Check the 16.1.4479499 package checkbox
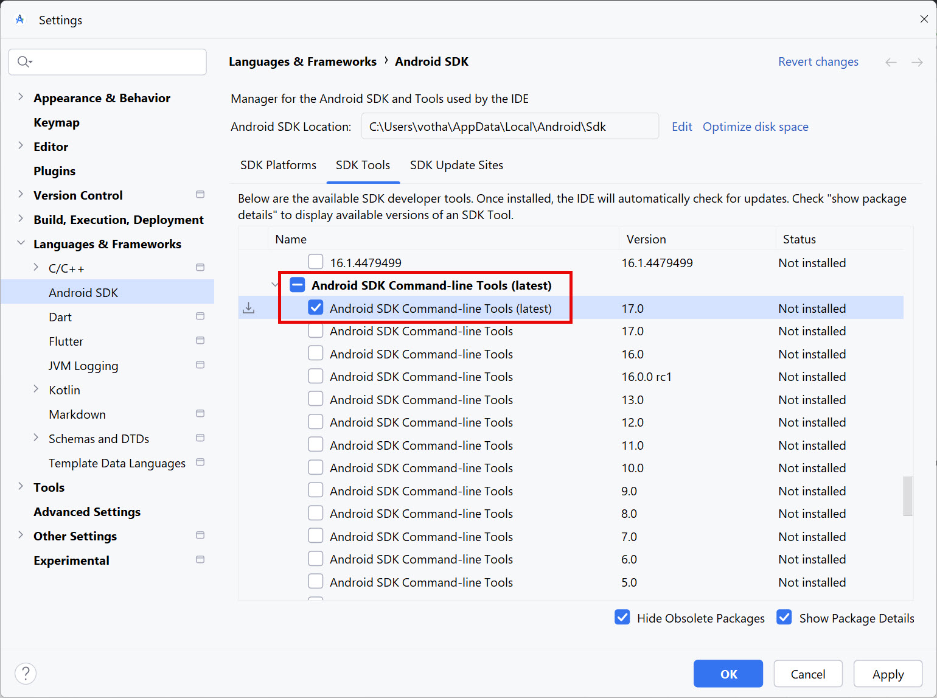This screenshot has width=937, height=698. [x=315, y=262]
